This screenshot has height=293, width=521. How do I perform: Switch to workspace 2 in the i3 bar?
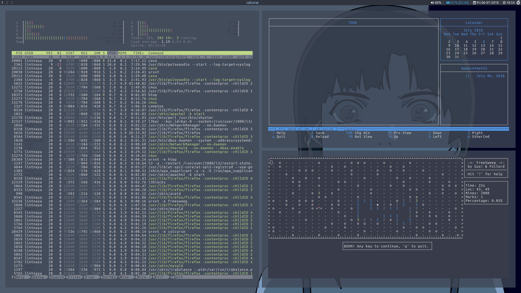7,3
